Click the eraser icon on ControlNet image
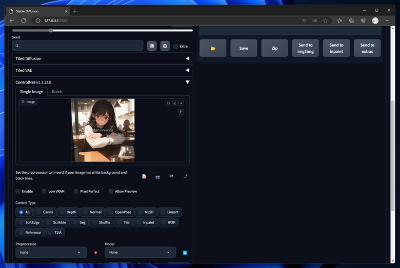The height and width of the screenshot is (268, 400). coord(175,103)
